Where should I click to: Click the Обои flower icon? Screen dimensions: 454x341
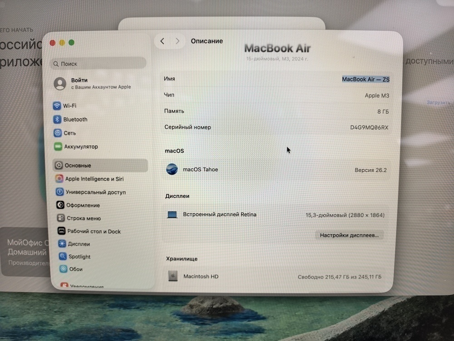[x=63, y=269]
